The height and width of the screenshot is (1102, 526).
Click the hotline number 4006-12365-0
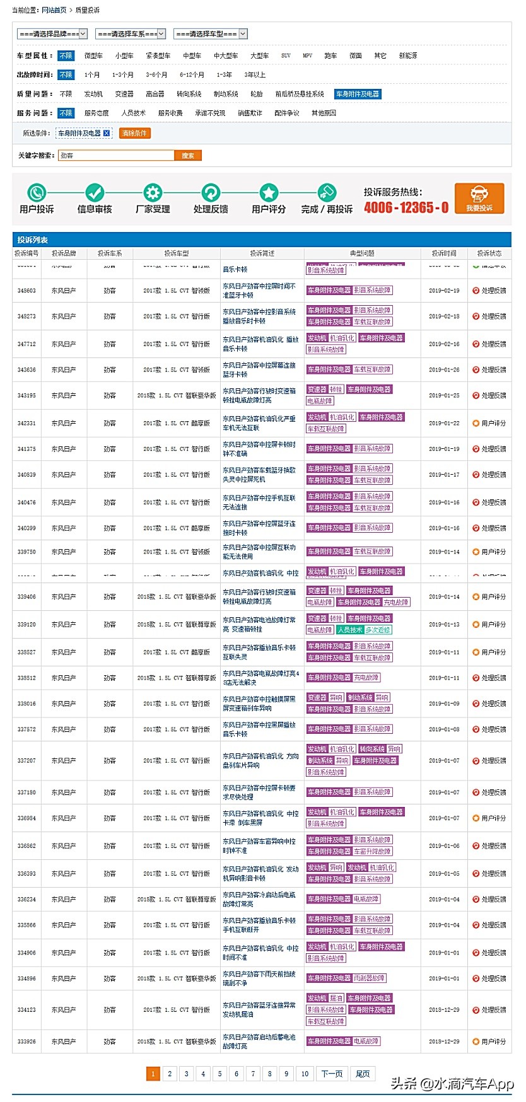pyautogui.click(x=406, y=207)
